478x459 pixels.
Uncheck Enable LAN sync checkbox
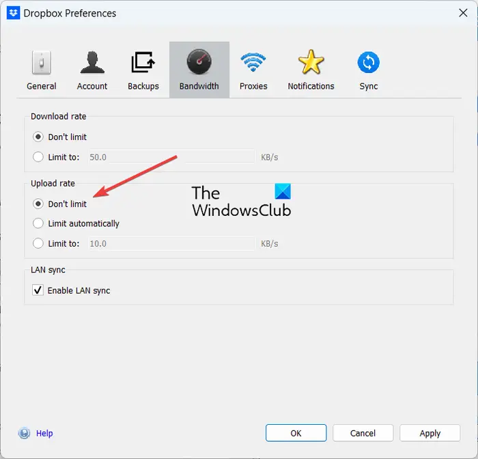click(38, 290)
